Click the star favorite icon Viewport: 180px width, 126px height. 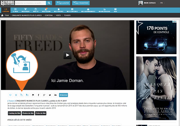[x=16, y=95]
